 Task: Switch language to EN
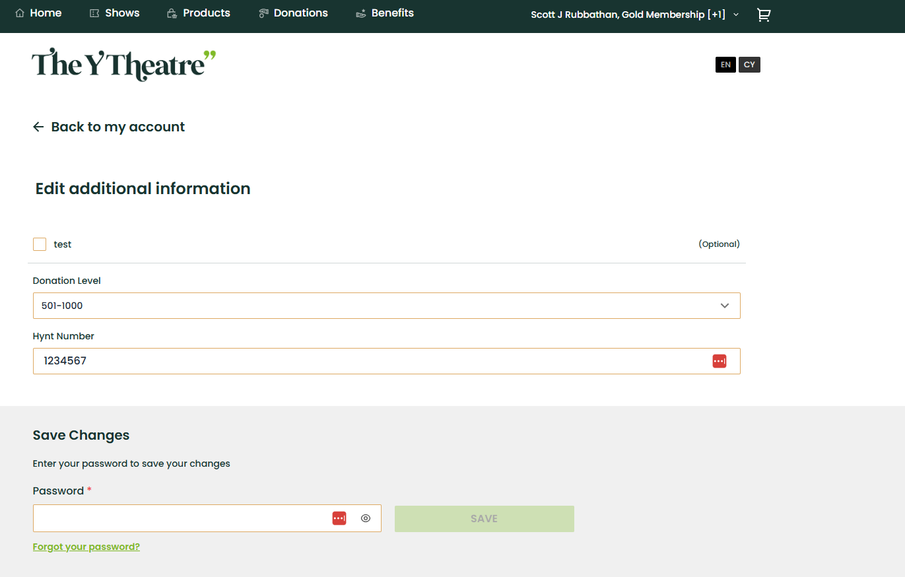tap(725, 65)
